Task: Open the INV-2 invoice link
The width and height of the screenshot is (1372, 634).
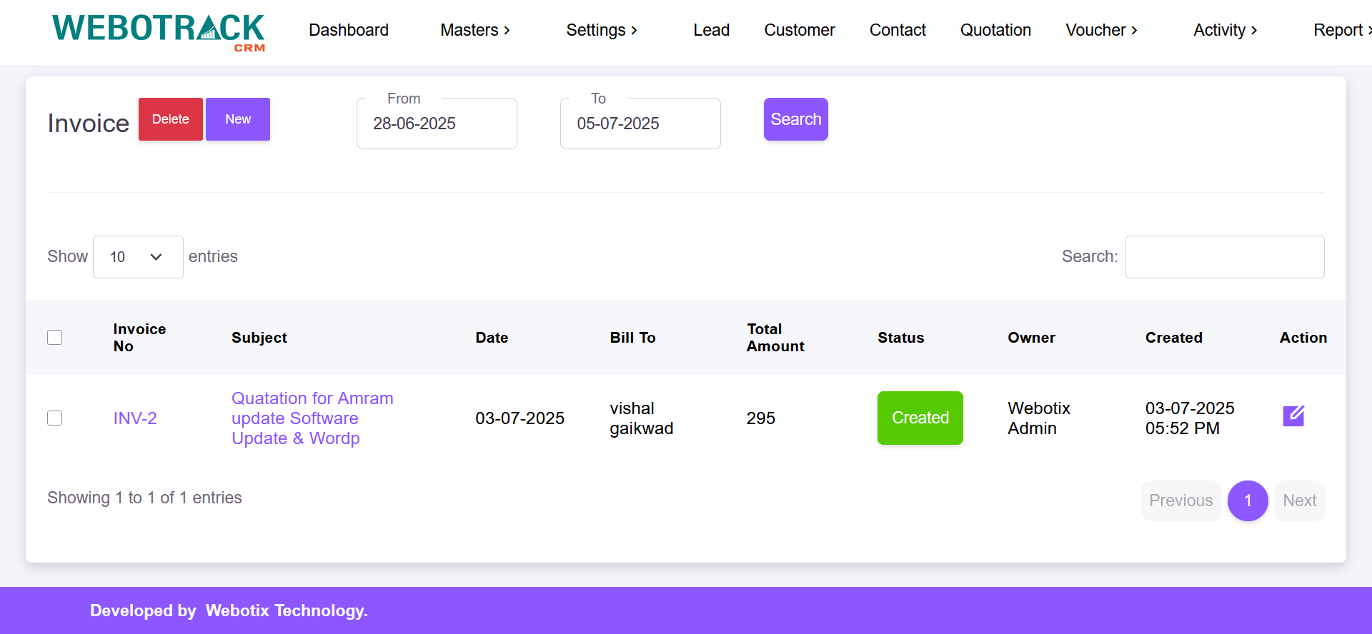Action: click(x=135, y=418)
